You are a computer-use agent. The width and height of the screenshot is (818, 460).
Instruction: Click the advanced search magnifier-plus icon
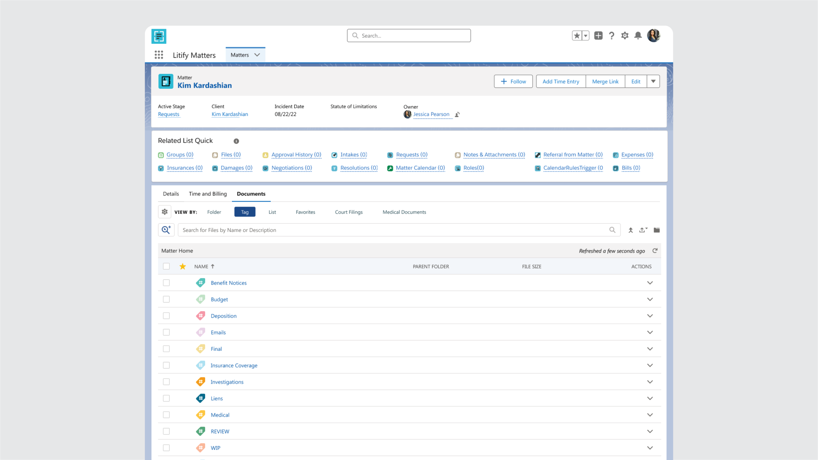166,230
